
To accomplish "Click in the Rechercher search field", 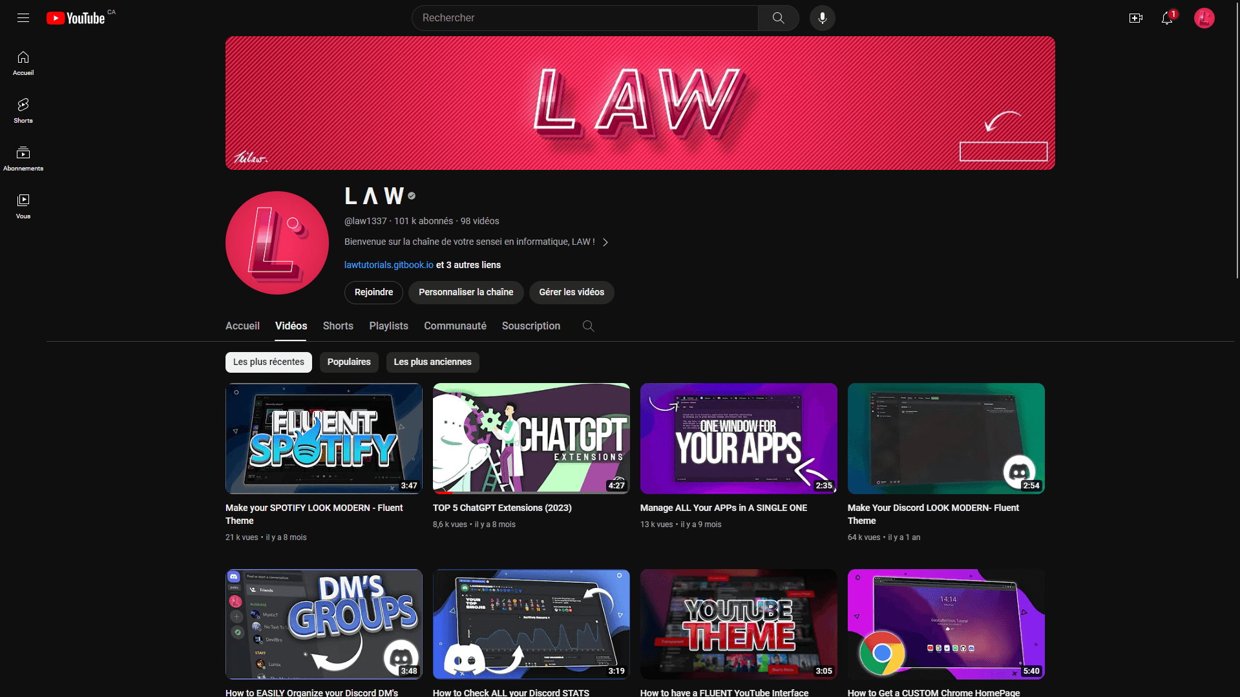I will click(x=585, y=18).
